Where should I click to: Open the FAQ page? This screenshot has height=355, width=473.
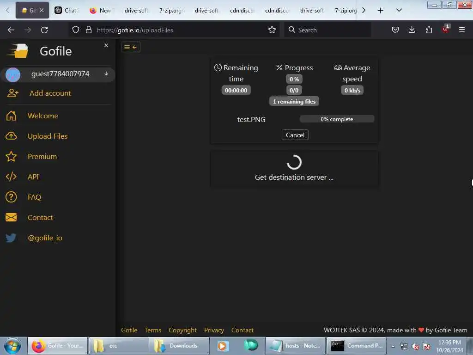pyautogui.click(x=34, y=197)
